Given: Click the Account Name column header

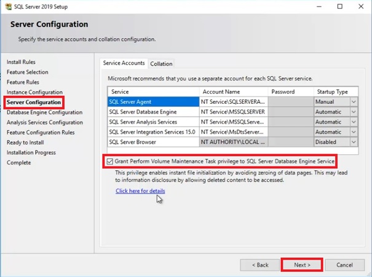Looking at the screenshot, I should 234,92.
